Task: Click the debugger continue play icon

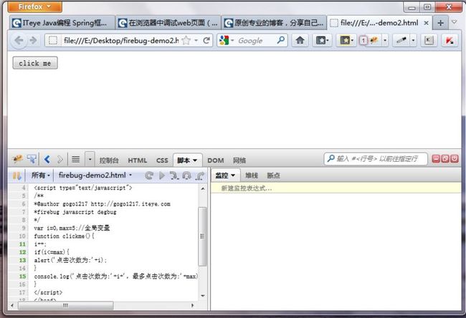Action: pyautogui.click(x=162, y=175)
